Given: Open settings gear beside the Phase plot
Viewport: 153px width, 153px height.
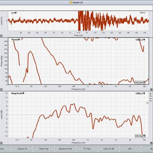Looking at the screenshot, I should (x=151, y=90).
